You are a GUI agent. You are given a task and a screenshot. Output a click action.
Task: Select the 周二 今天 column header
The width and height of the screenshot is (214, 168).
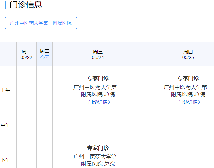[x=45, y=54]
